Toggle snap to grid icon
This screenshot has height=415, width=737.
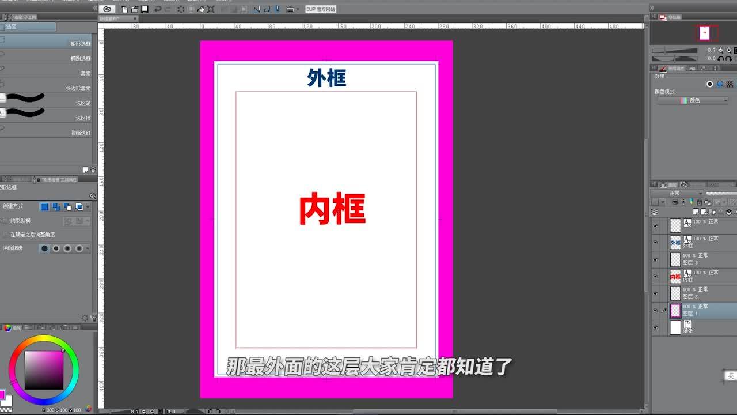(x=277, y=9)
